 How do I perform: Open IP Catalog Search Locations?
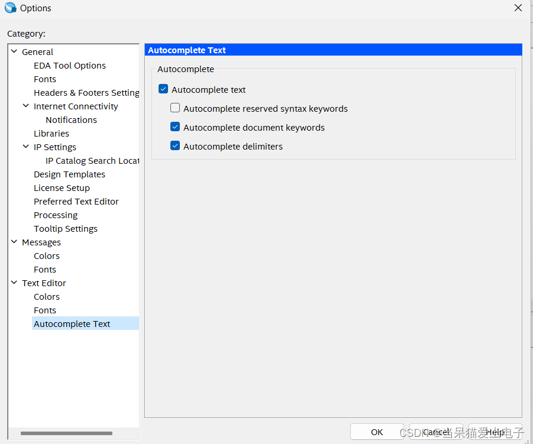92,161
